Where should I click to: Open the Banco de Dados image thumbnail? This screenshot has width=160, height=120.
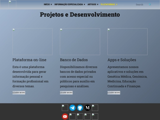(80, 42)
